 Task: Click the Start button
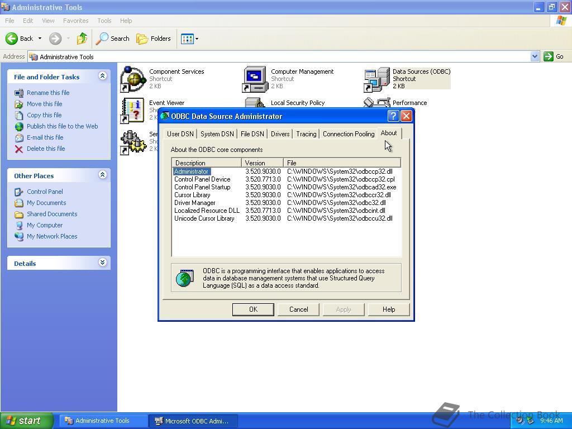point(27,421)
